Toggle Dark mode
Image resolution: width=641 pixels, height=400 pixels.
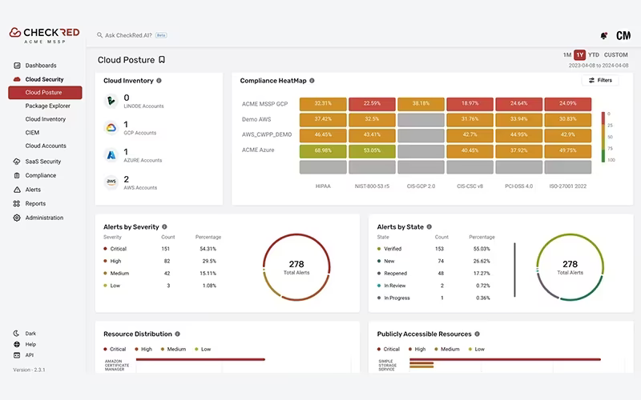click(25, 333)
